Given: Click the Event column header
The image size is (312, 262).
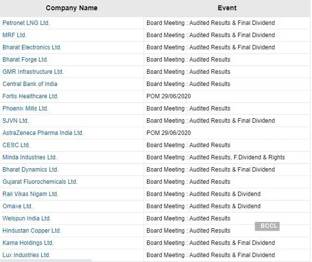Looking at the screenshot, I should coord(227,8).
